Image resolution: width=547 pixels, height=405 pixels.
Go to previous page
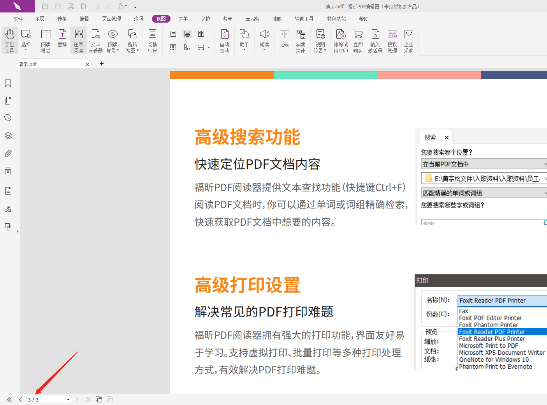[x=20, y=400]
